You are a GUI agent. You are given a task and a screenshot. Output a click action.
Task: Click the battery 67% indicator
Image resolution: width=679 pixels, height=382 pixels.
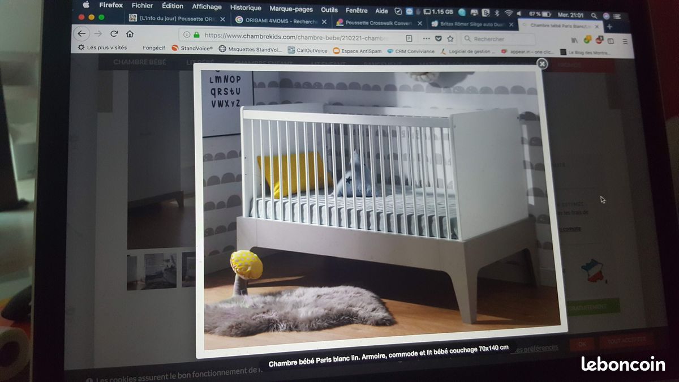(540, 14)
